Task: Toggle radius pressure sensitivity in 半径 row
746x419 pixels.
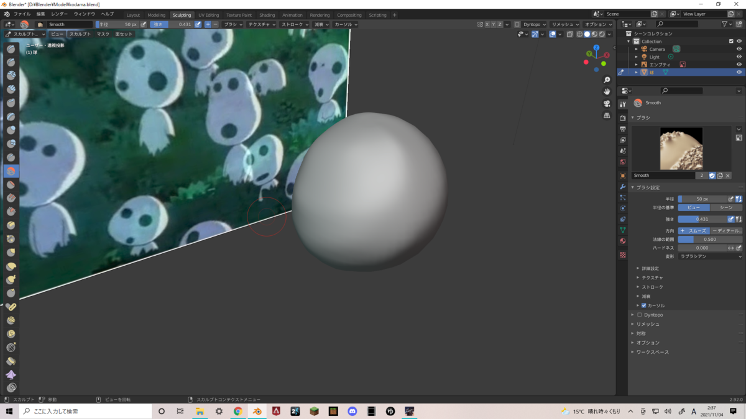Action: (x=731, y=199)
